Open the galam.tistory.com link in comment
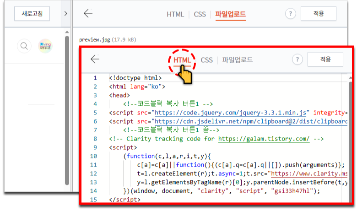Viewport: 357px width, 211px height. click(x=264, y=139)
